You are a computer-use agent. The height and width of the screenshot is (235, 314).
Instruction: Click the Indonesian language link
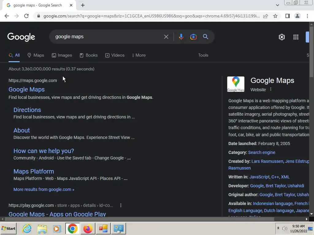tap(273, 203)
